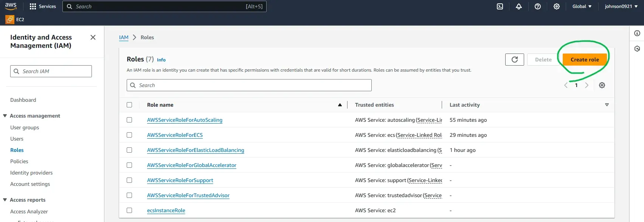The height and width of the screenshot is (222, 644).
Task: Open the Last activity column sort dropdown arrow
Action: 607,105
